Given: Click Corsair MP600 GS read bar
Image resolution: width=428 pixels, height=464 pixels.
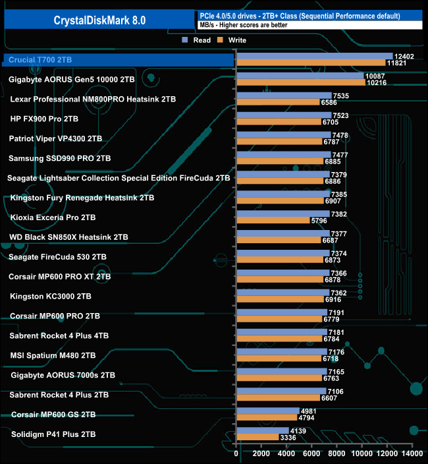Looking at the screenshot, I should (268, 411).
